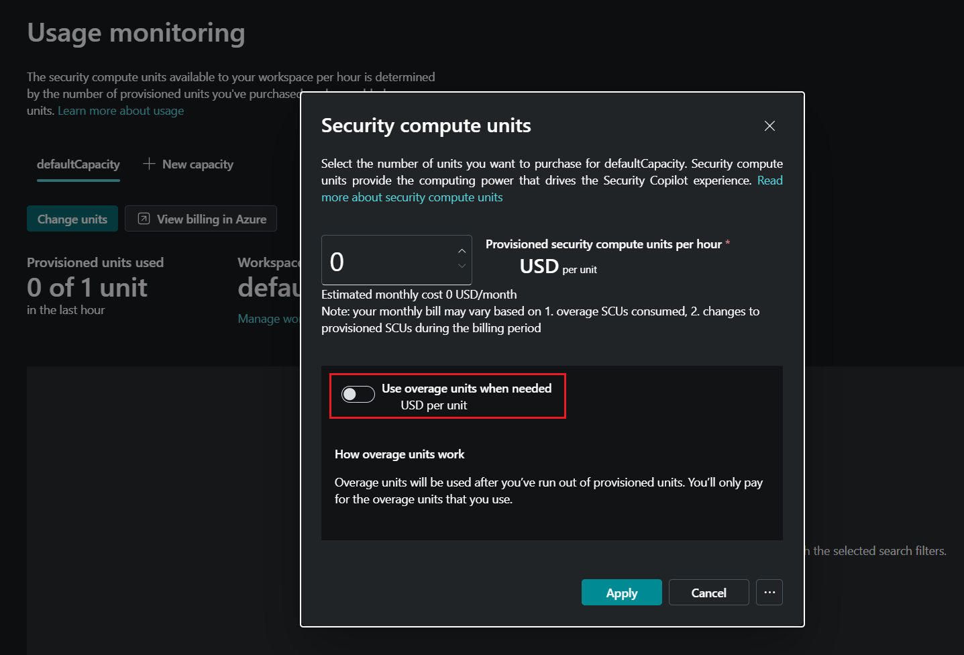Click the plus icon beside New capacity
This screenshot has width=964, height=655.
(148, 163)
